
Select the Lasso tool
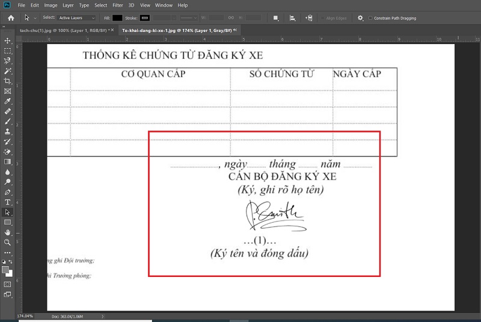tap(7, 61)
